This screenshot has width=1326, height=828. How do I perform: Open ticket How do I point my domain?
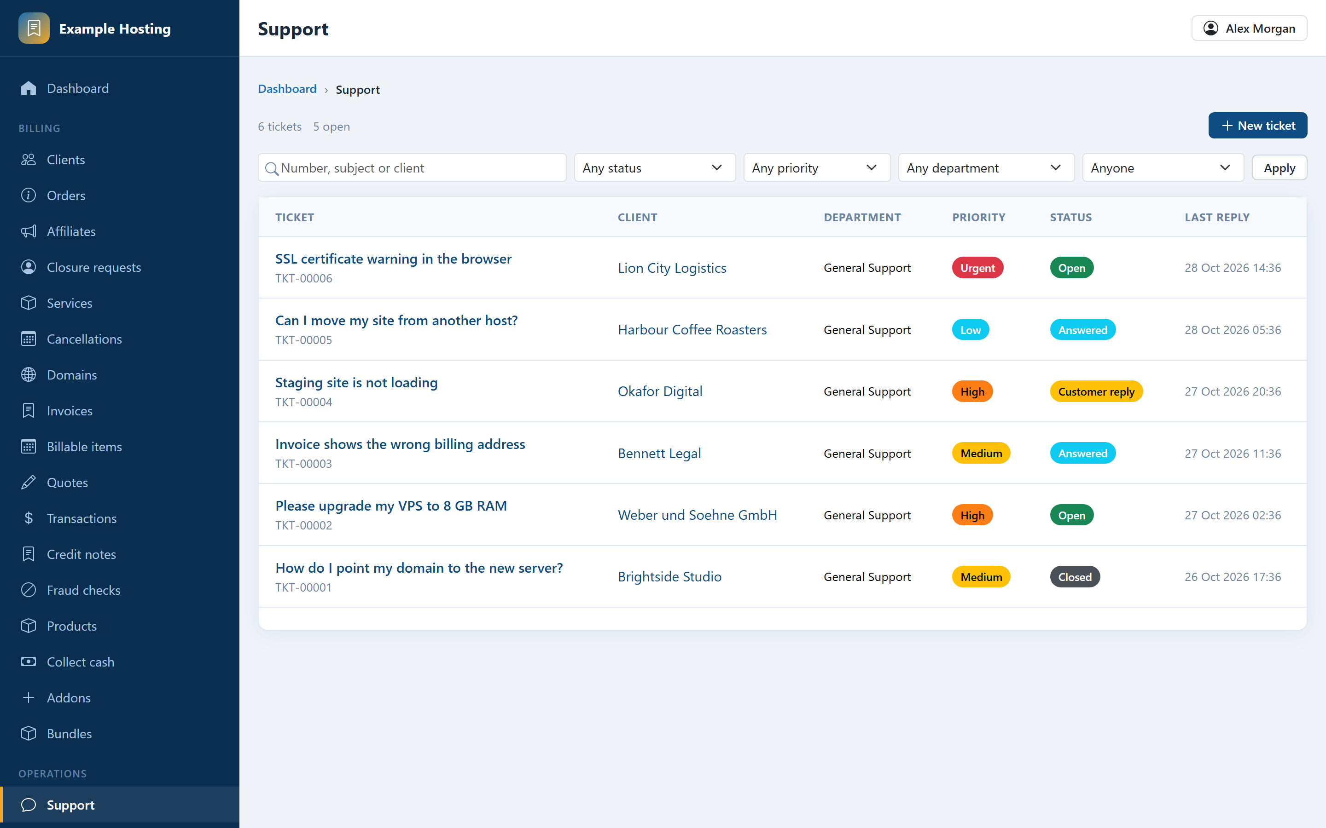coord(419,568)
